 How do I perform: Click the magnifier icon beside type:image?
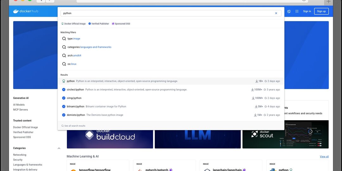click(x=64, y=39)
